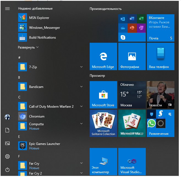This screenshot has height=177, width=181.
Task: Open the Computta folder icon
Action: (x=23, y=126)
